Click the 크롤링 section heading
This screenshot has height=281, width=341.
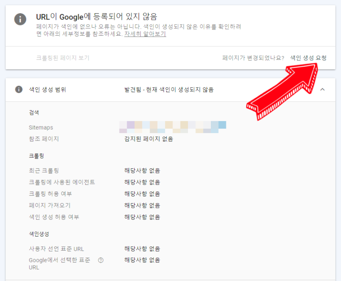click(x=37, y=156)
